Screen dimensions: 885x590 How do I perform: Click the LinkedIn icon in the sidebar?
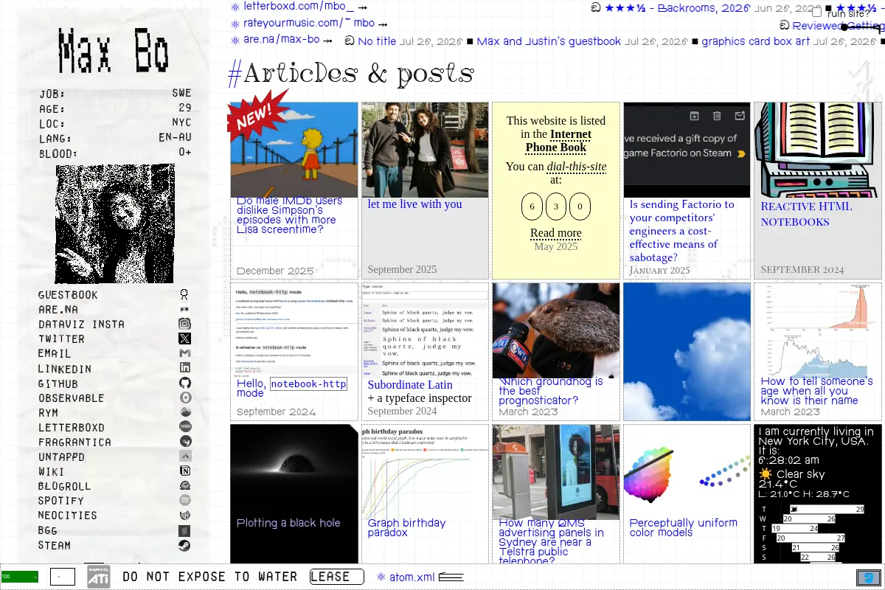tap(185, 368)
